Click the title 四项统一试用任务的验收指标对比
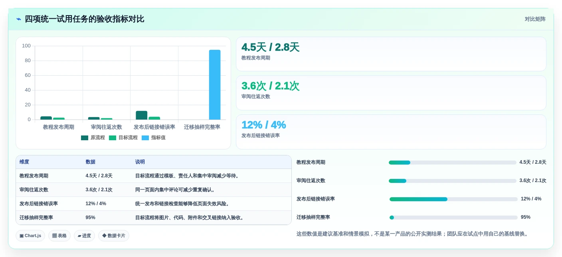The width and height of the screenshot is (562, 257). click(x=84, y=19)
